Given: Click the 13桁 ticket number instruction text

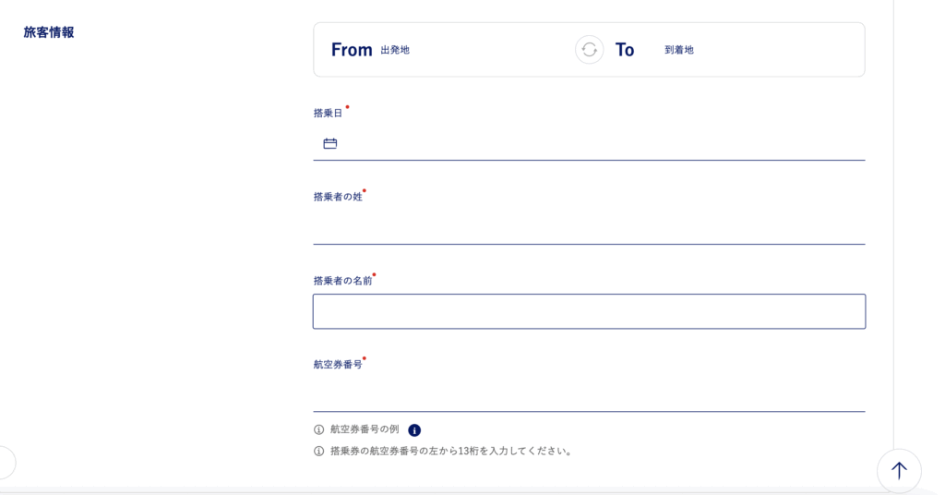Looking at the screenshot, I should [452, 451].
